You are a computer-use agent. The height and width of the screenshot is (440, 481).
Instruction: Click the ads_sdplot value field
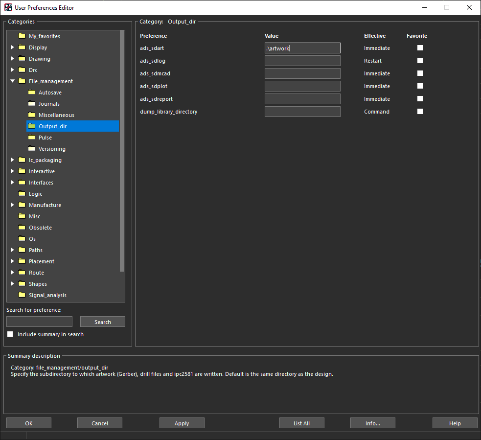coord(302,86)
